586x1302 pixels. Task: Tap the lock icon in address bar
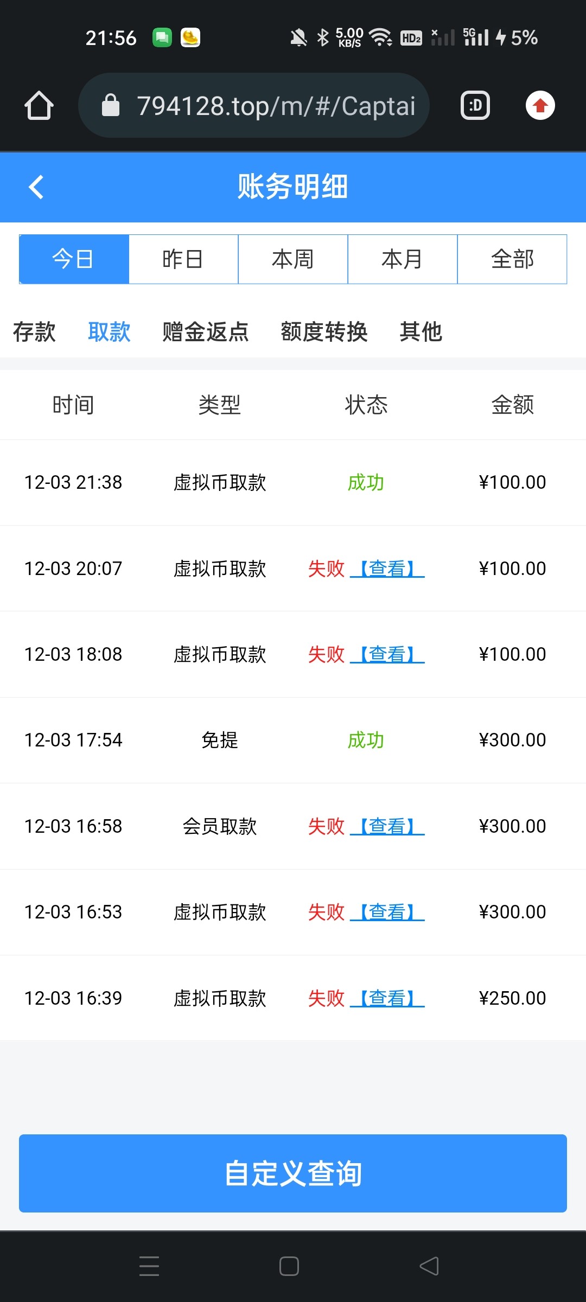tap(111, 105)
